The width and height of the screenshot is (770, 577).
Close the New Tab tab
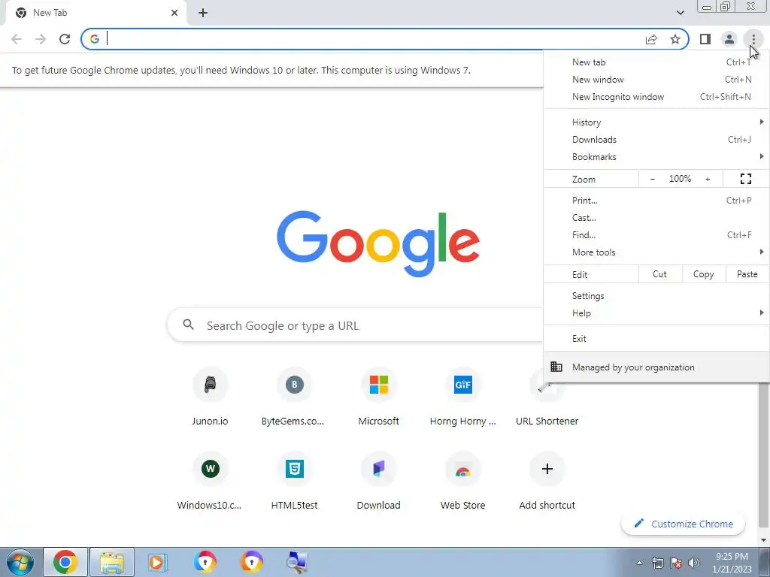click(174, 13)
